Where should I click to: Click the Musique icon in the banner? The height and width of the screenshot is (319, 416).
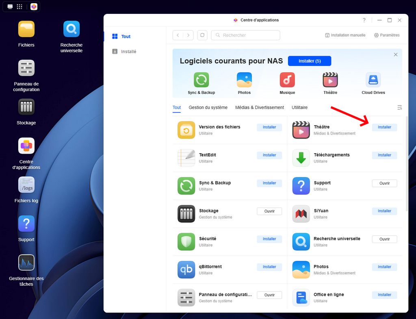[287, 80]
